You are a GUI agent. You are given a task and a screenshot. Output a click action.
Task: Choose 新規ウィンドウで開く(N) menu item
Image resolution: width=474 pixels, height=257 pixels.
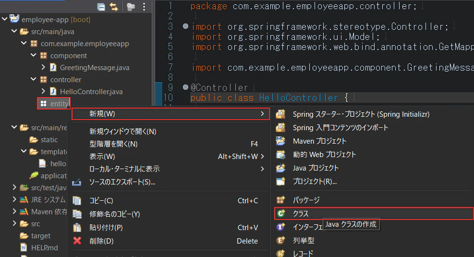[170, 132]
